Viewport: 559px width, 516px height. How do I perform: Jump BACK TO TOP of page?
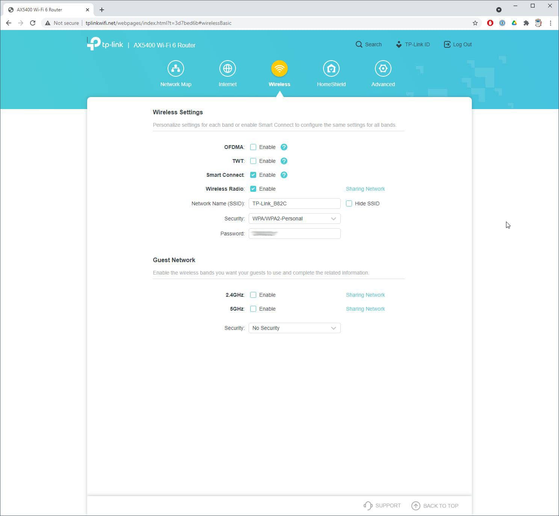(x=435, y=506)
